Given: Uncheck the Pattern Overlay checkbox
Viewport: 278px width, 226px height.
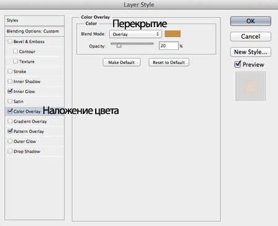Looking at the screenshot, I should (x=10, y=131).
